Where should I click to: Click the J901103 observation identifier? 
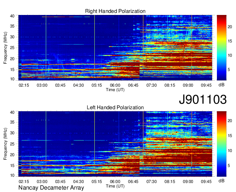(203, 99)
